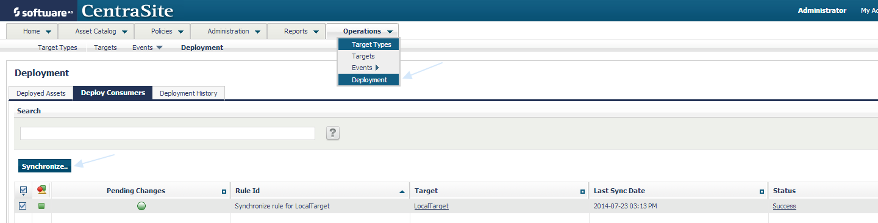Viewport: 878px width, 223px height.
Task: Click Deployment in the sub-navigation bar
Action: (x=202, y=48)
